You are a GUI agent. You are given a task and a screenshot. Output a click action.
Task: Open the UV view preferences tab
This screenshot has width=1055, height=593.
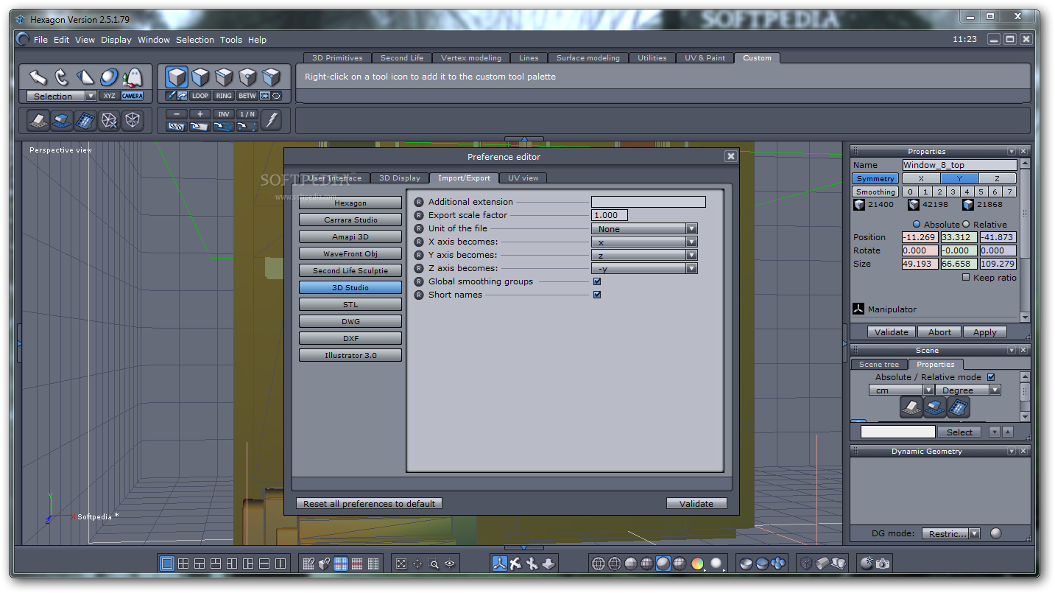(523, 178)
